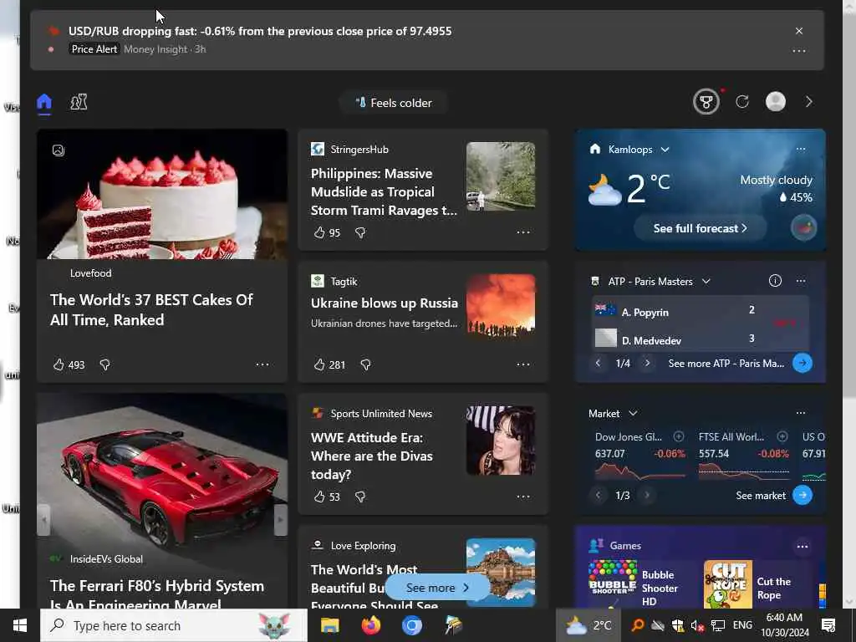Add Dow Jones Global to watchlist
The height and width of the screenshot is (642, 856).
tap(679, 436)
